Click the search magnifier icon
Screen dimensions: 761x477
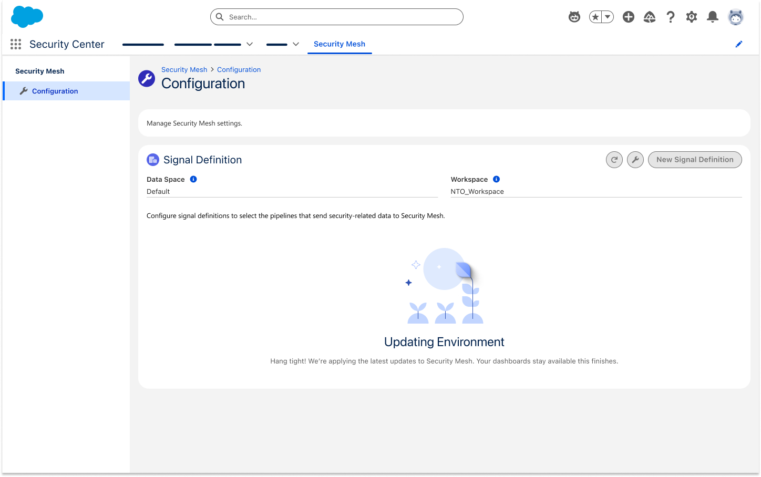220,17
